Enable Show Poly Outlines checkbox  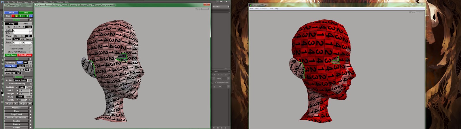pos(30,52)
